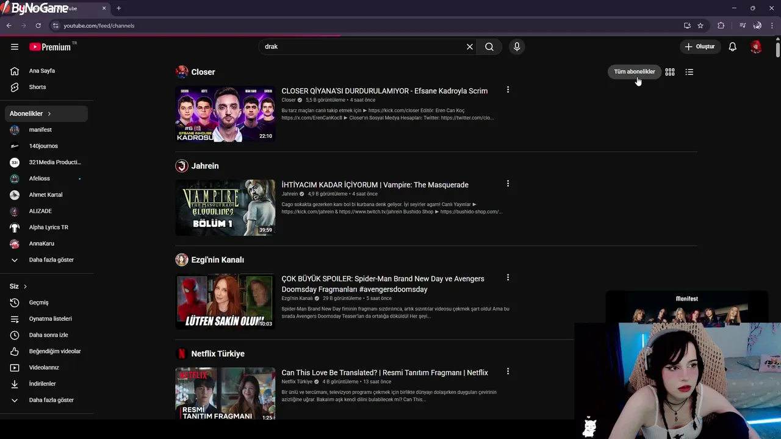Open Oynatma listeleri playlists
Image resolution: width=781 pixels, height=439 pixels.
[x=46, y=318]
